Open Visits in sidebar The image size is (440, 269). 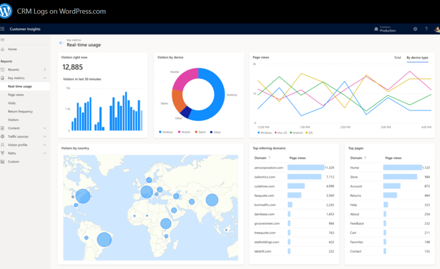(12, 103)
